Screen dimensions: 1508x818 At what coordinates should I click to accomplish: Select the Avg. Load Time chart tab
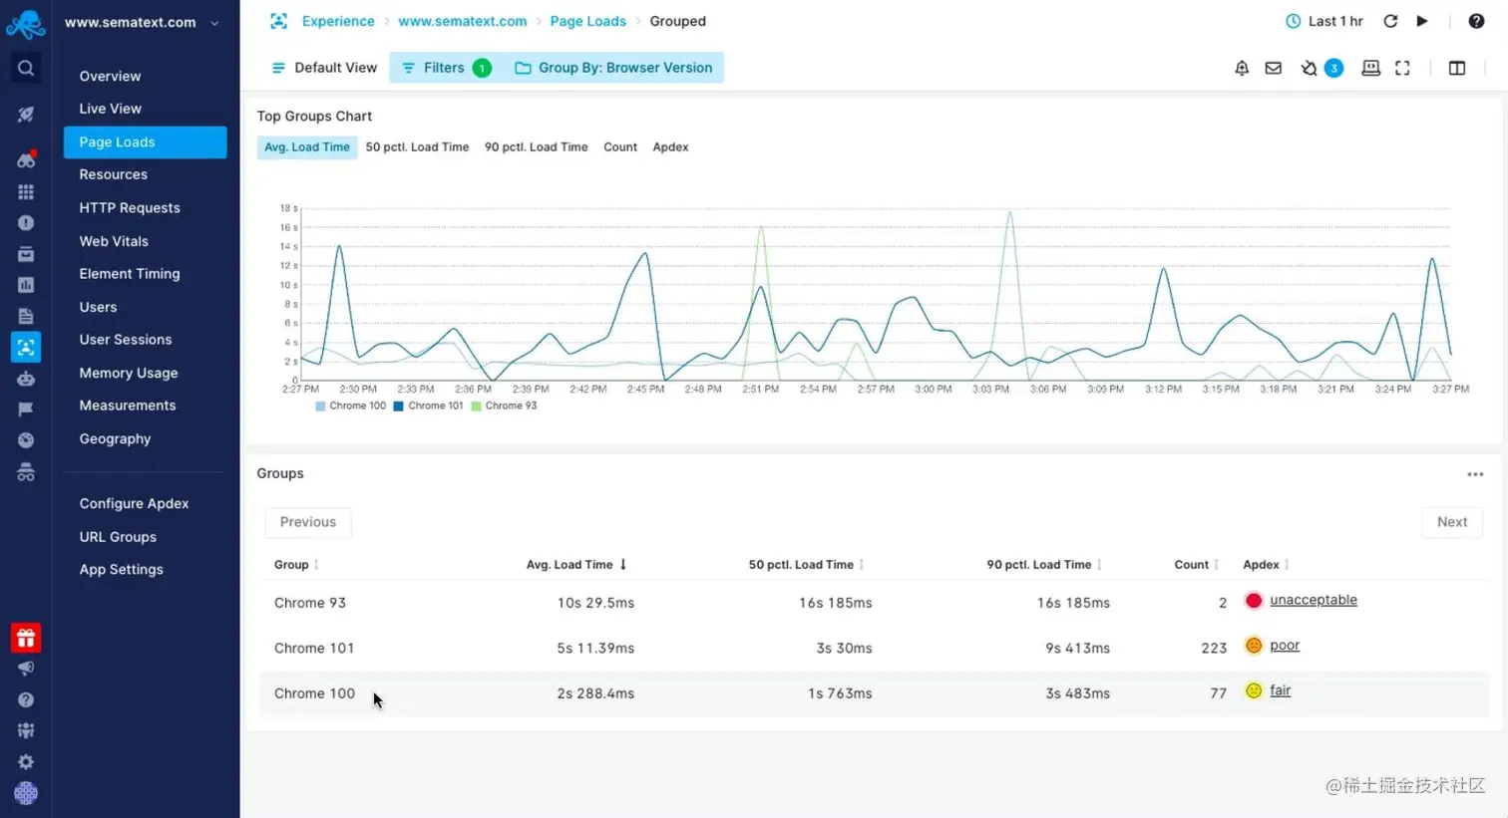[x=307, y=147]
